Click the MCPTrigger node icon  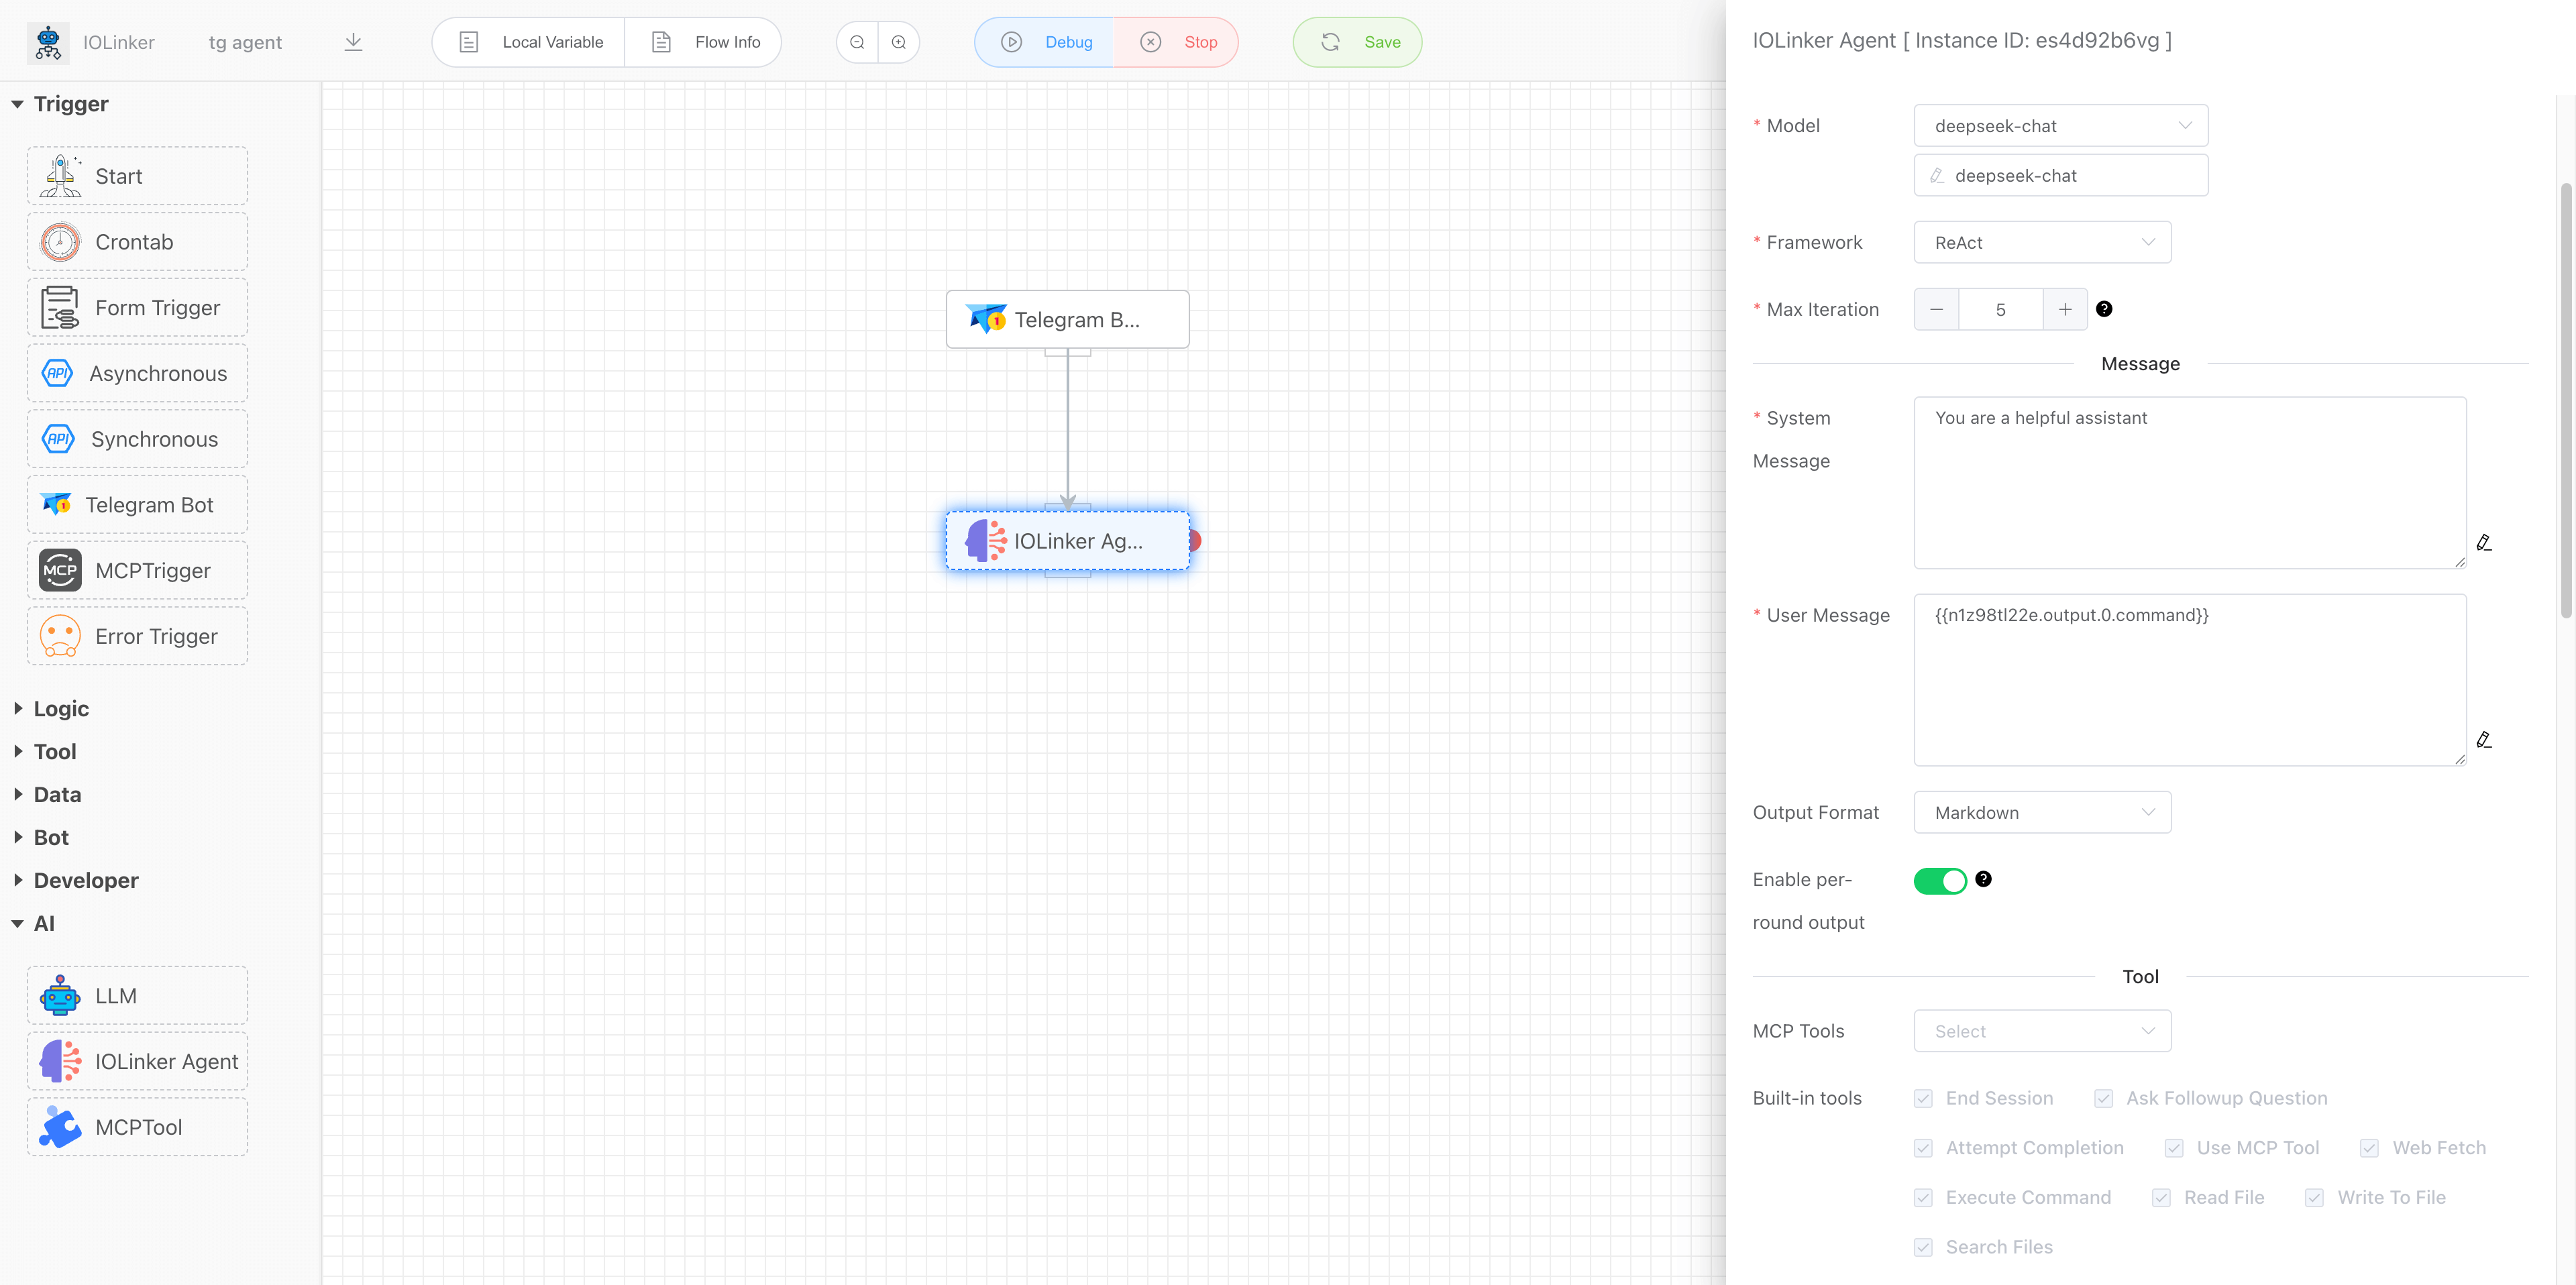click(x=60, y=571)
